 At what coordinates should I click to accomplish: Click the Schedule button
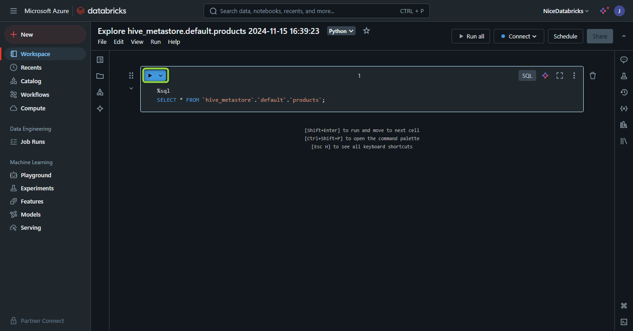566,36
